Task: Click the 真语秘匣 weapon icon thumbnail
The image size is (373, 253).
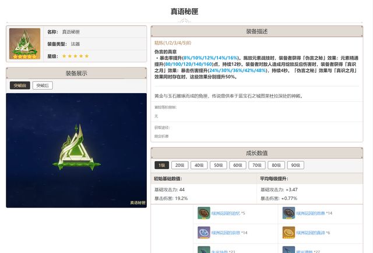Action: 24,44
